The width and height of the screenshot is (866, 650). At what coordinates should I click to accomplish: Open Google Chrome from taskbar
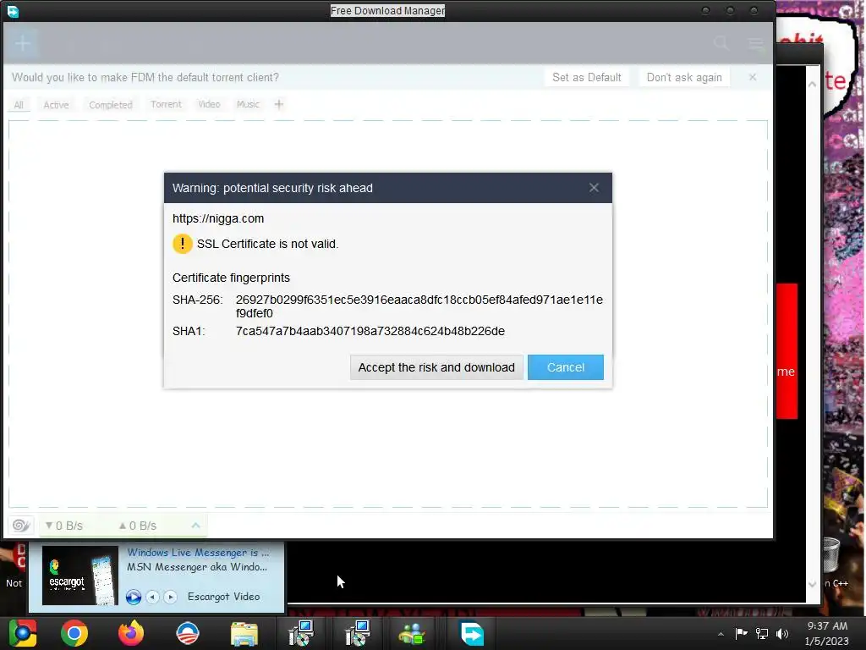[74, 633]
